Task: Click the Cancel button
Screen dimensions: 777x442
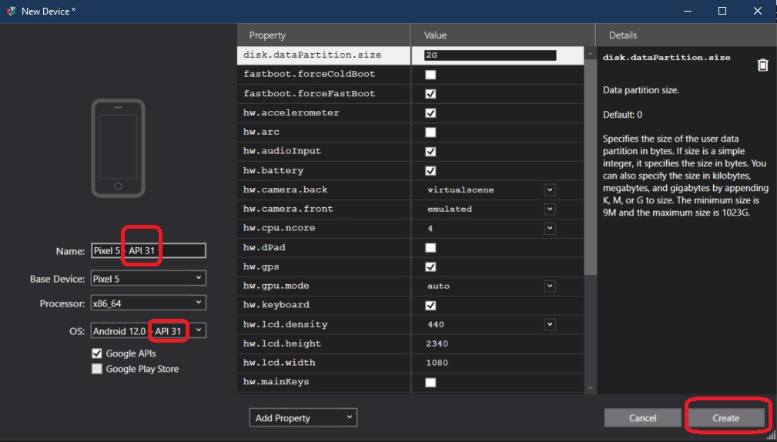Action: click(x=643, y=418)
